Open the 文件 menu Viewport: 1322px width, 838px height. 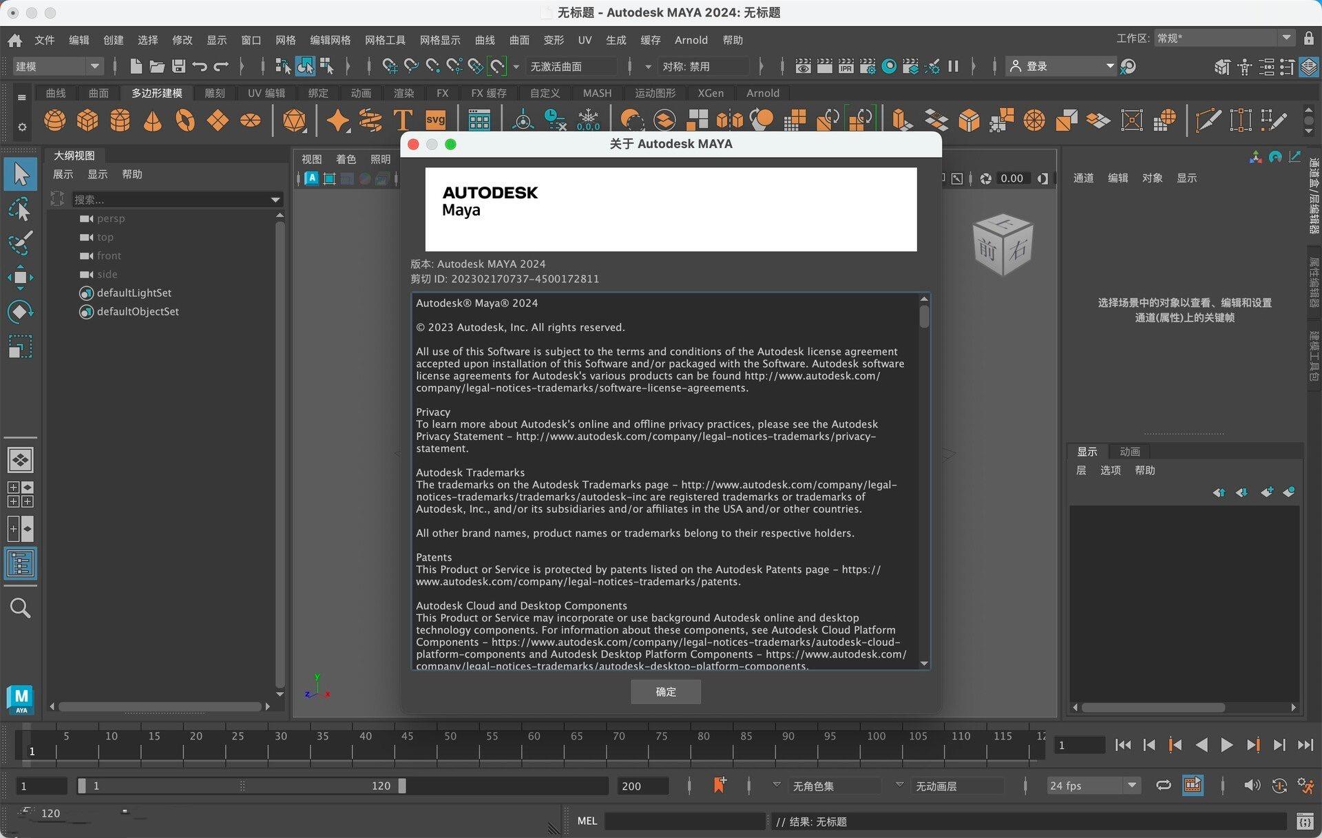45,40
